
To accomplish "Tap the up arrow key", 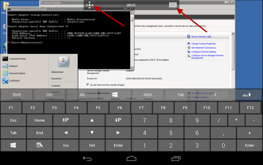I will point(92,120).
